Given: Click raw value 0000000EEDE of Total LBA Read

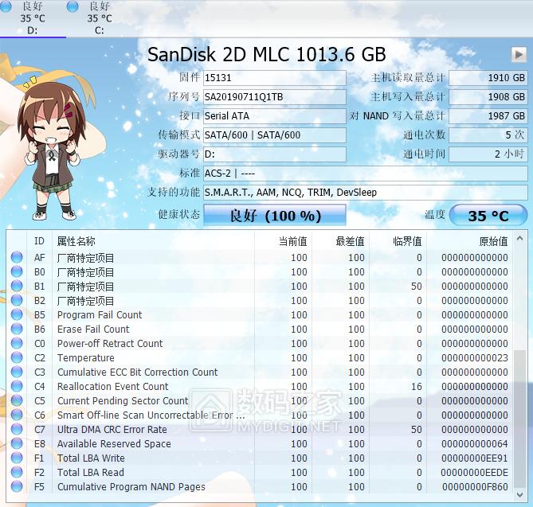Looking at the screenshot, I should pyautogui.click(x=475, y=472).
